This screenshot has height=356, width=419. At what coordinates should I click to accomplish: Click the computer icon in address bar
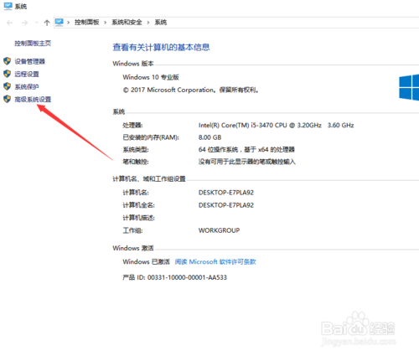(59, 22)
